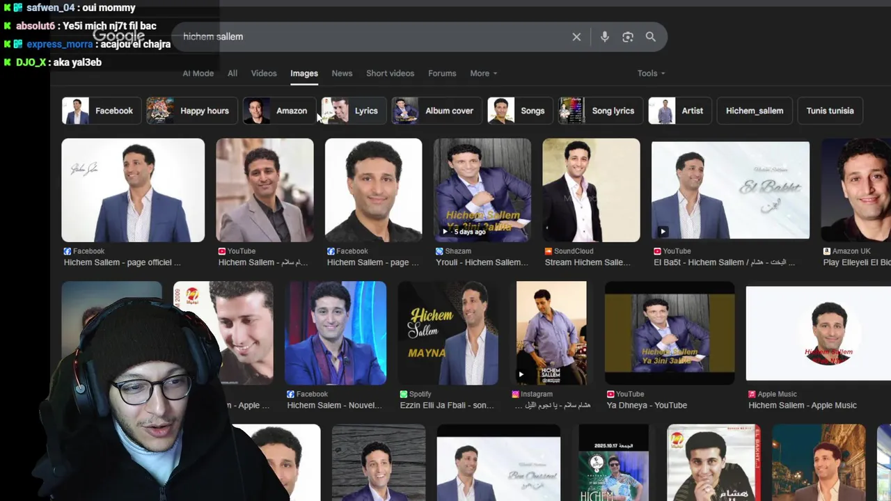Click the YouTube favicon beside 'Ya Dhneya'
Viewport: 891px width, 501px height.
click(x=610, y=394)
